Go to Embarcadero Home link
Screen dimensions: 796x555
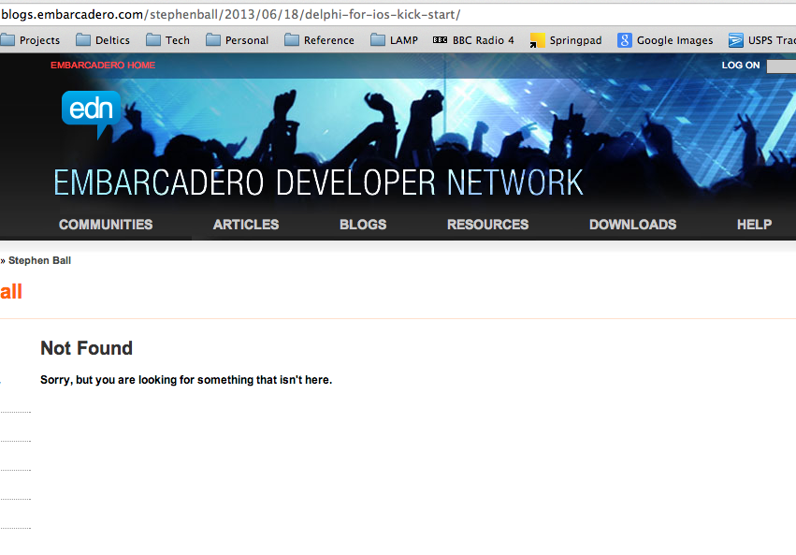tap(103, 65)
